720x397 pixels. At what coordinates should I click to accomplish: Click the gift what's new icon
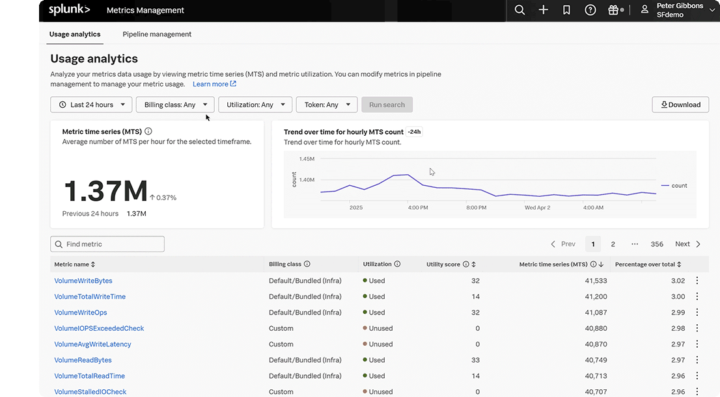[613, 10]
